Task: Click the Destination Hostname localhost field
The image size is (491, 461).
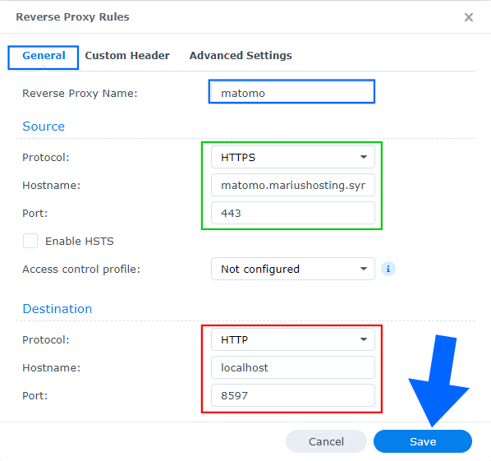Action: [x=293, y=367]
